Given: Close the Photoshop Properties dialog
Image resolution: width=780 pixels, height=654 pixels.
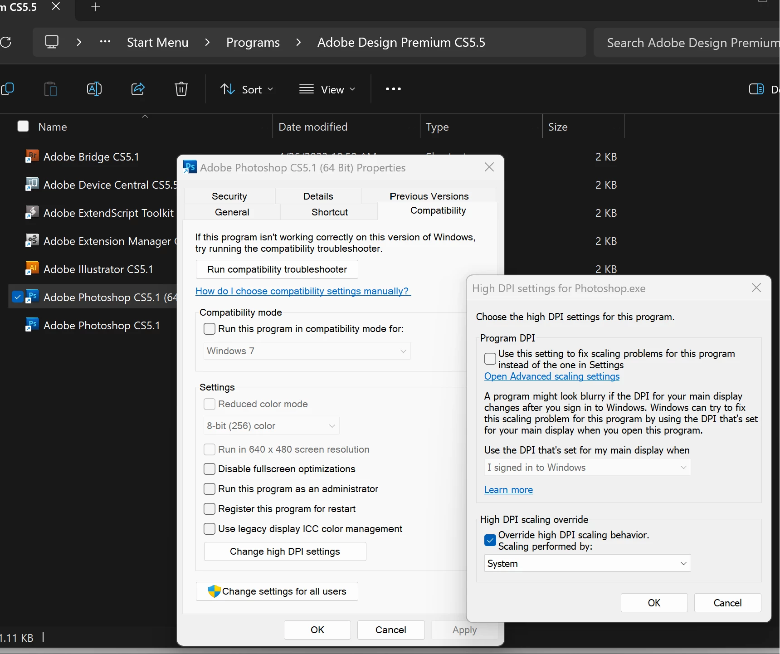Looking at the screenshot, I should point(489,167).
